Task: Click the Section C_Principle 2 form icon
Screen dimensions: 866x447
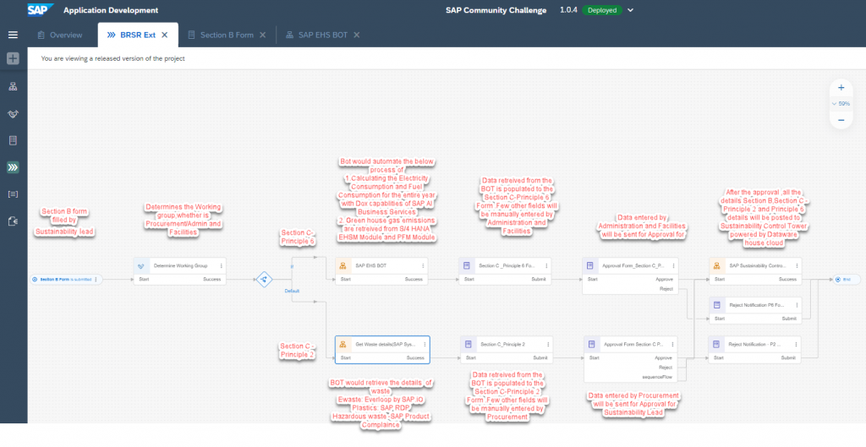Action: (x=468, y=345)
